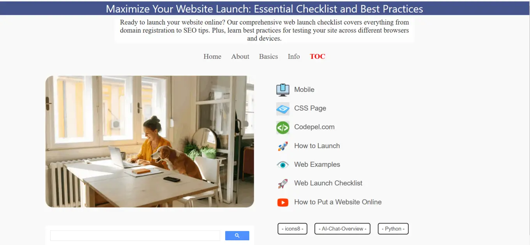Open the Home nav item

[212, 56]
